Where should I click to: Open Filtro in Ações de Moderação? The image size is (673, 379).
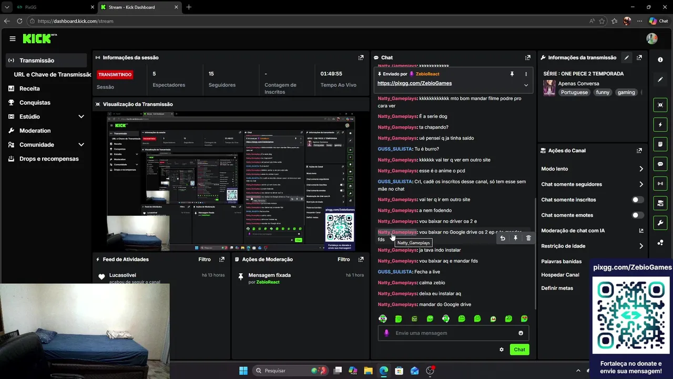coord(343,260)
